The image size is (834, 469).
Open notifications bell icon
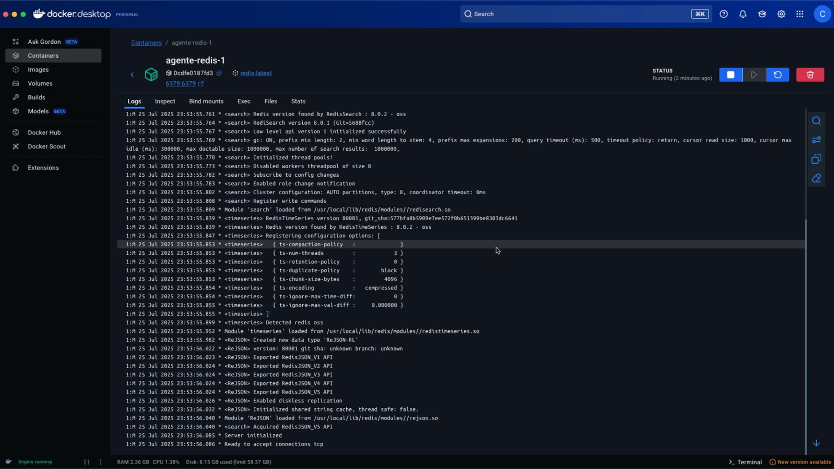(743, 14)
